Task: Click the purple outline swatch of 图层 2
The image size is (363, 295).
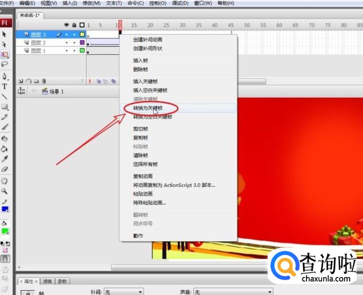Action: click(x=82, y=43)
